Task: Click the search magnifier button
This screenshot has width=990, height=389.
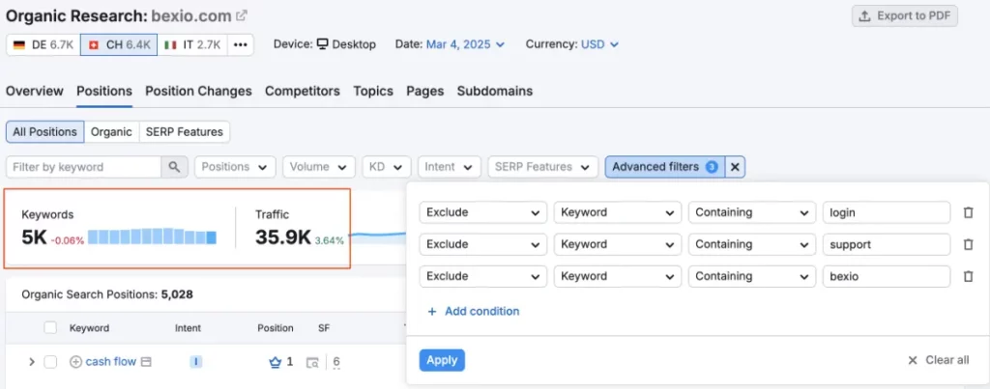Action: click(174, 167)
